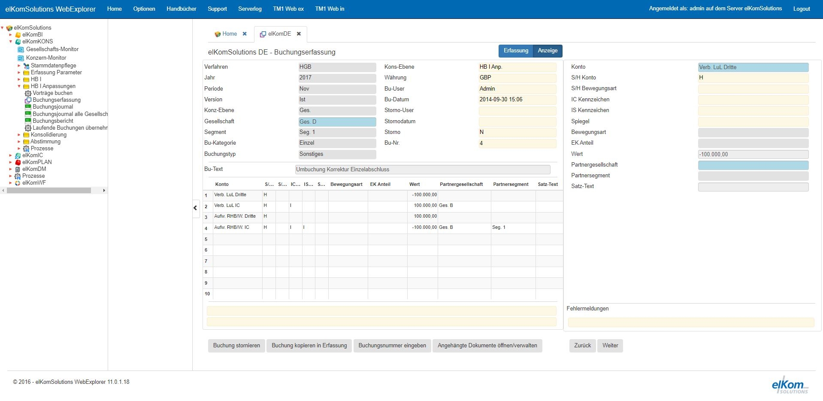This screenshot has width=823, height=401.
Task: Click the Gesellschafts-Monitor icon in tree
Action: [x=21, y=50]
